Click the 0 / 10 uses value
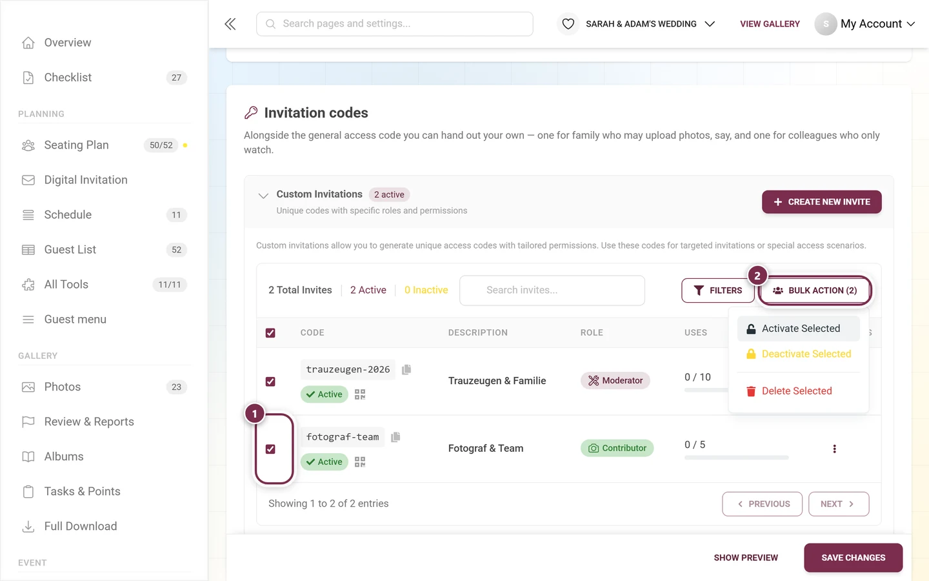Image resolution: width=929 pixels, height=581 pixels. [x=697, y=377]
